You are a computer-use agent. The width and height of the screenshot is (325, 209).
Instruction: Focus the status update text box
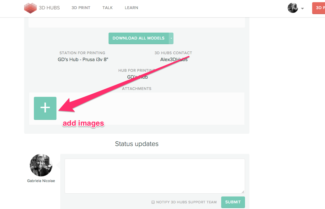(154, 175)
